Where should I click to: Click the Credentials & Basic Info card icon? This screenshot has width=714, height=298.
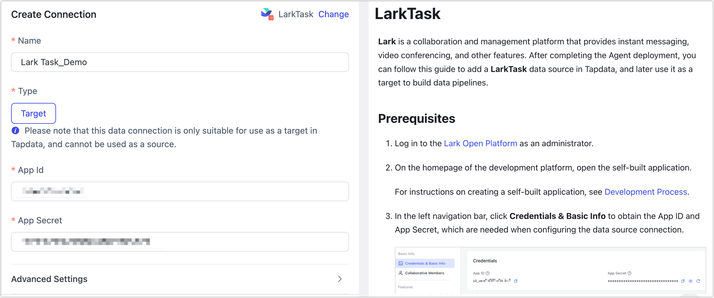click(400, 263)
